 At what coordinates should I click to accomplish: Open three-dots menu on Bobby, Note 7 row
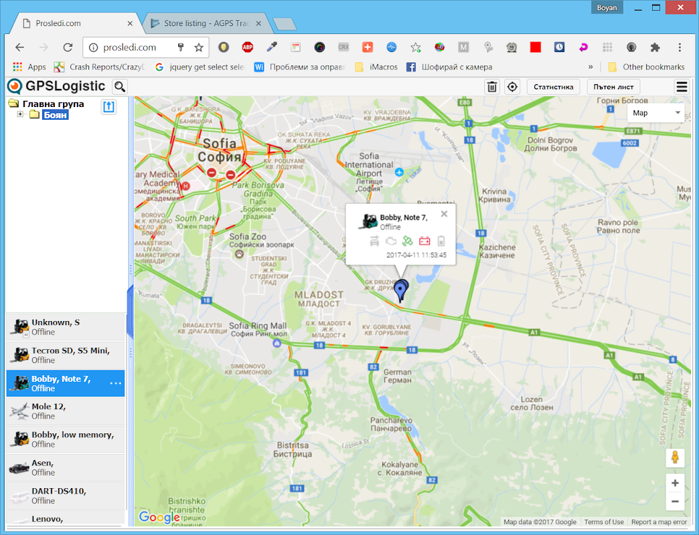(115, 383)
